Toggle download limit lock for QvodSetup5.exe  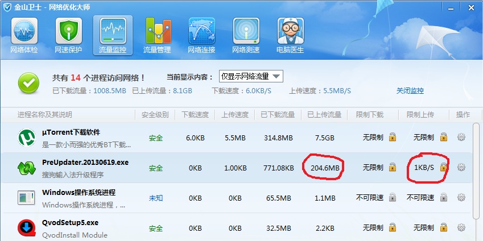point(393,227)
